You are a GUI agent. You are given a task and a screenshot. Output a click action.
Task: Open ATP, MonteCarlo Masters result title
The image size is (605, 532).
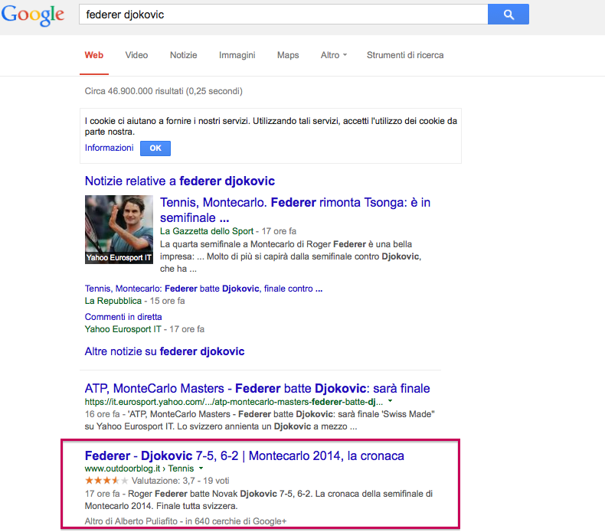(x=257, y=389)
